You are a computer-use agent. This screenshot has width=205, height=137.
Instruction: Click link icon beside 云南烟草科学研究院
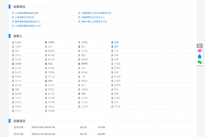(13, 17)
